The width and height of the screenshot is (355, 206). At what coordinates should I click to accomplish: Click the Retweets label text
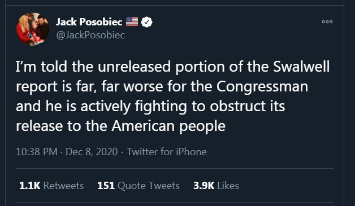(x=63, y=186)
